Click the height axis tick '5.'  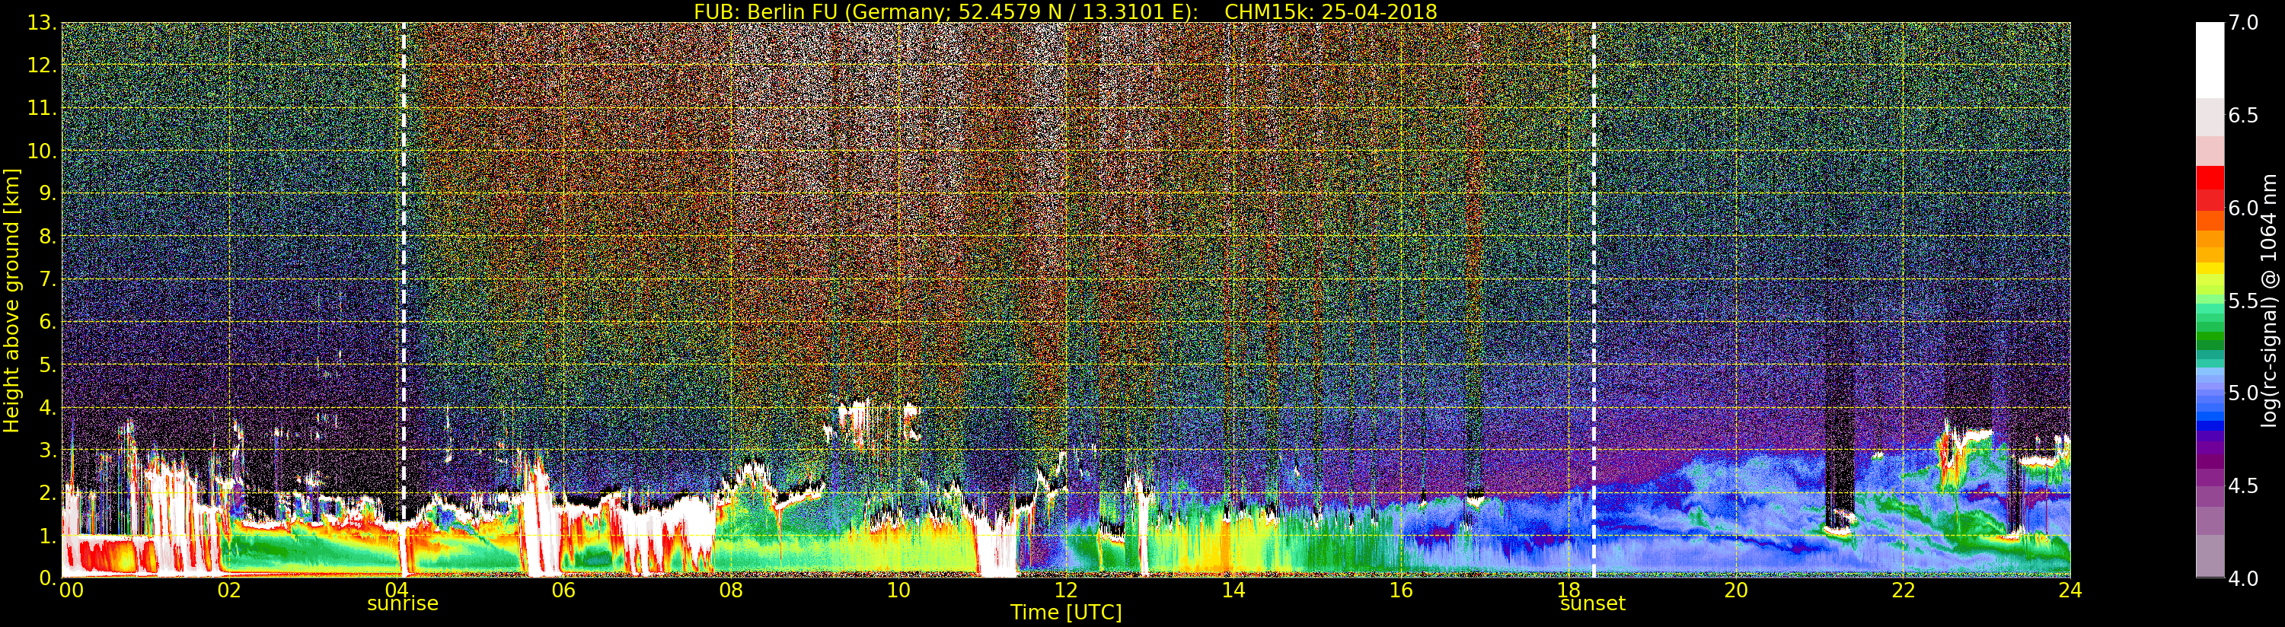(48, 364)
